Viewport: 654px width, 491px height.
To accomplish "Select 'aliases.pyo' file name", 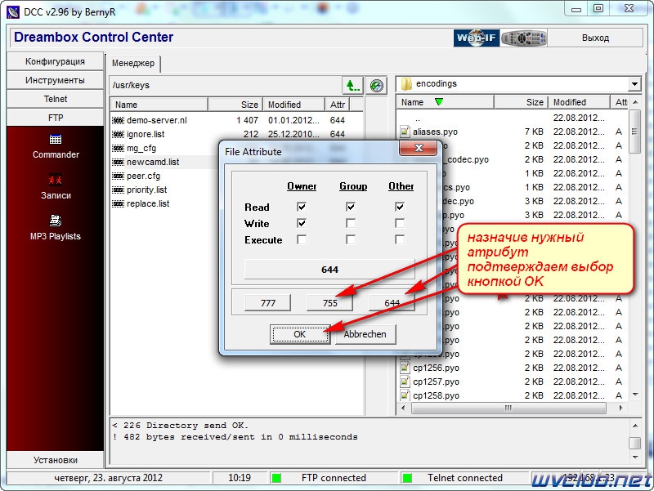I will (x=435, y=132).
